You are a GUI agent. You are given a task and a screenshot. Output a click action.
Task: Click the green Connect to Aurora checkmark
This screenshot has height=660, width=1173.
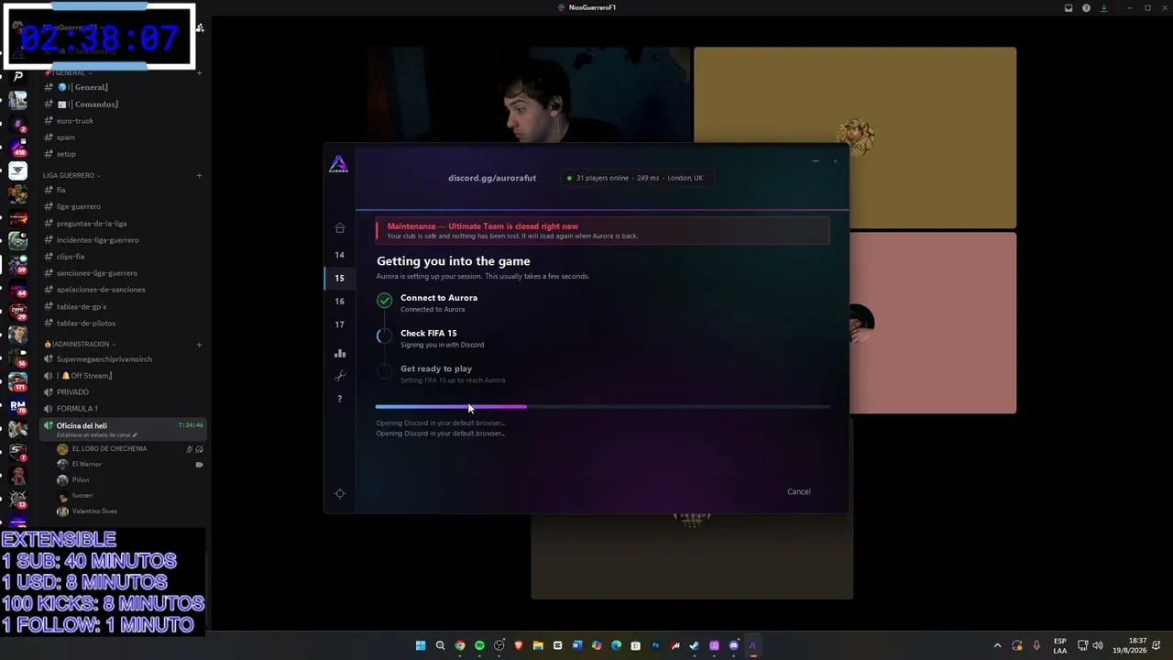(384, 300)
